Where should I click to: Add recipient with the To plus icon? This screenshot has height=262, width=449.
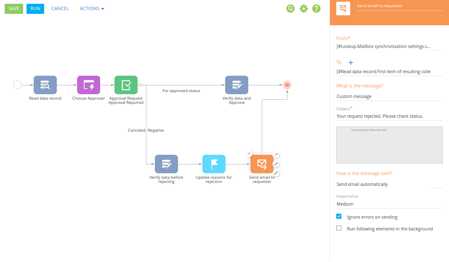point(351,62)
